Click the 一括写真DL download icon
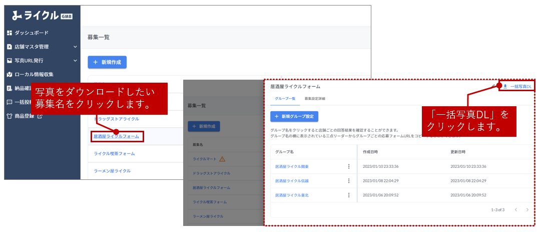The width and height of the screenshot is (541, 232). 505,87
